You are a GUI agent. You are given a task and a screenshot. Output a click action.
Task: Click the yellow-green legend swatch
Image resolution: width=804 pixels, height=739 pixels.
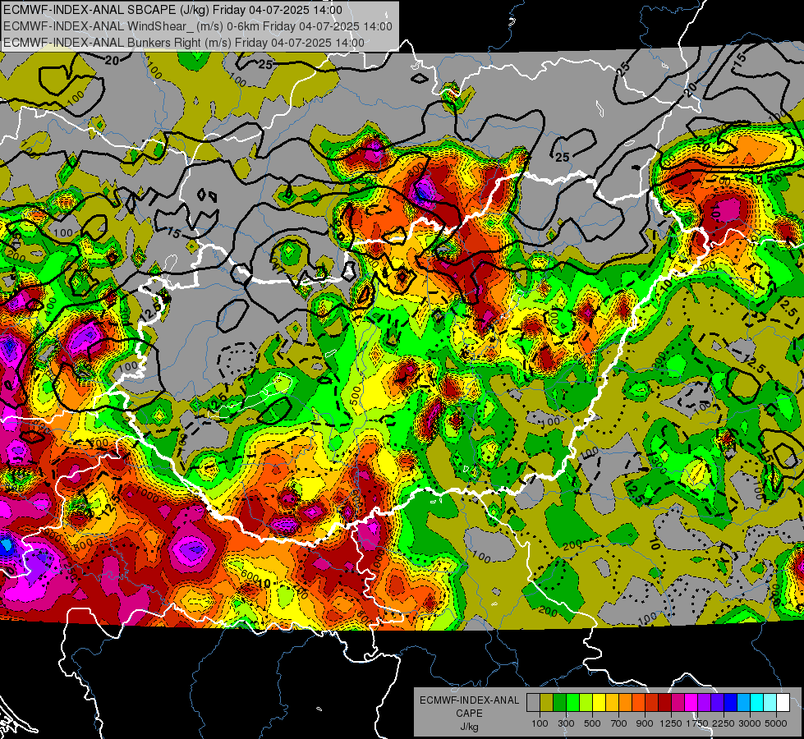[586, 702]
